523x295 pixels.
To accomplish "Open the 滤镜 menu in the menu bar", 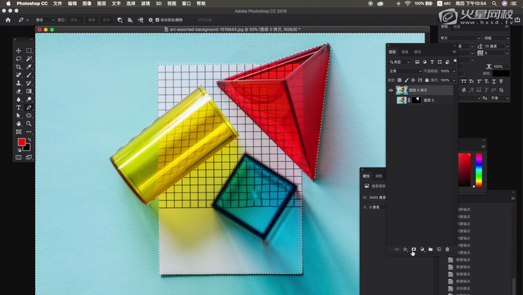I will pyautogui.click(x=145, y=3).
